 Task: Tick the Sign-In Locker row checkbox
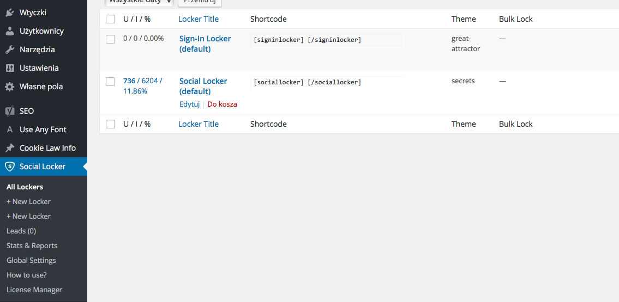(110, 39)
